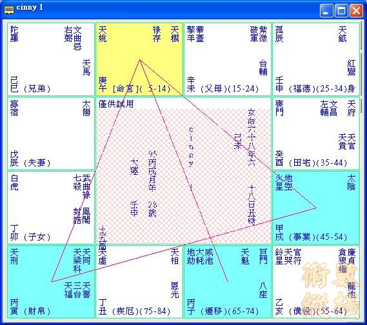Select the 子女 palace with 武曲 七殺
This screenshot has height=325, width=367.
click(51, 208)
